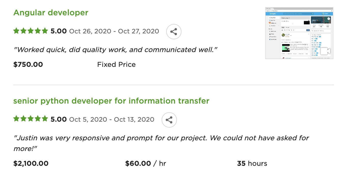Click fifth star of senior python rating

(45, 119)
